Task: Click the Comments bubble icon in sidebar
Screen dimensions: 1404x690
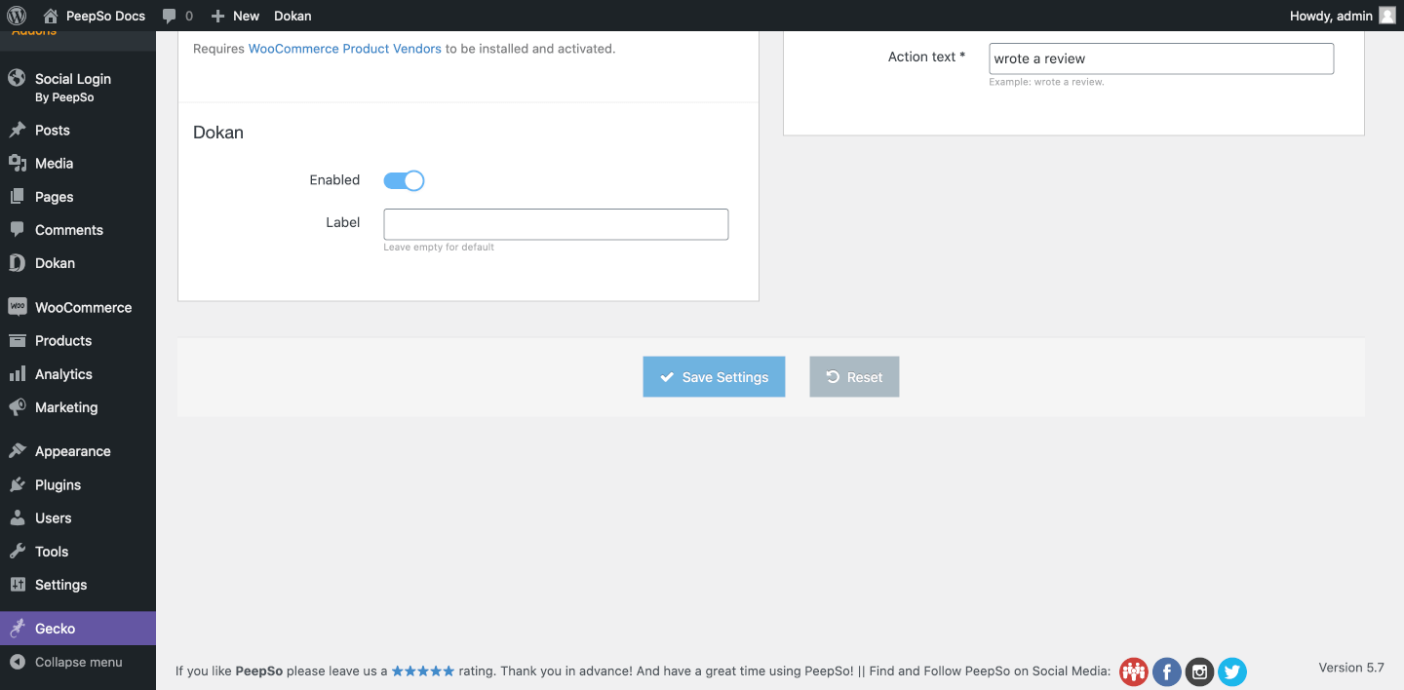Action: (x=17, y=229)
